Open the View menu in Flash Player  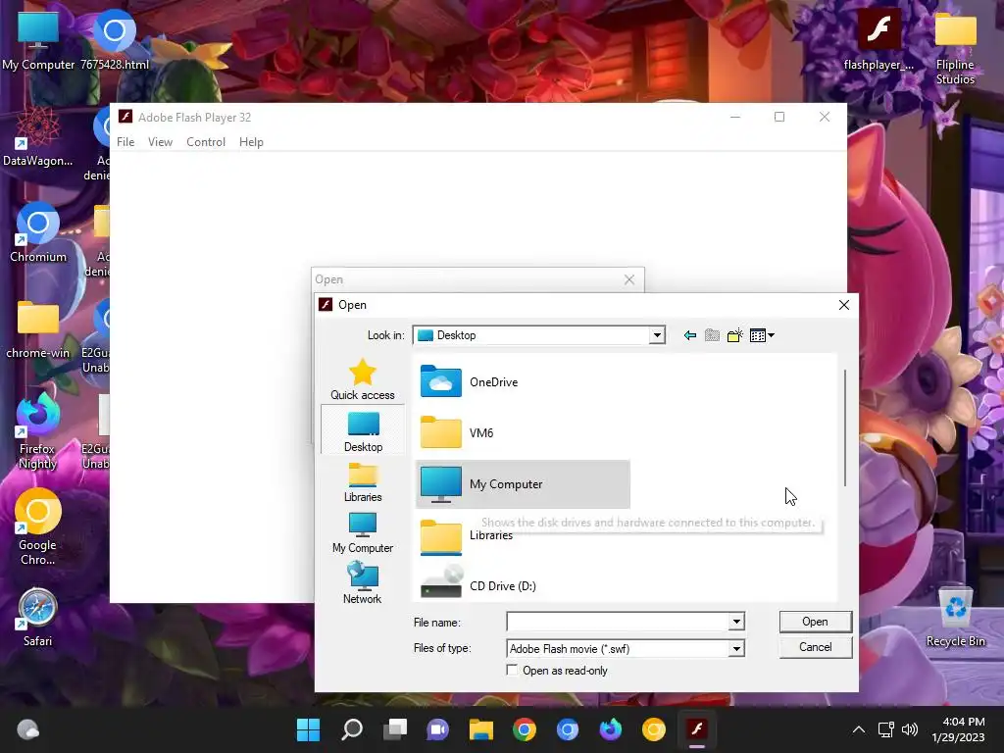[x=160, y=142]
